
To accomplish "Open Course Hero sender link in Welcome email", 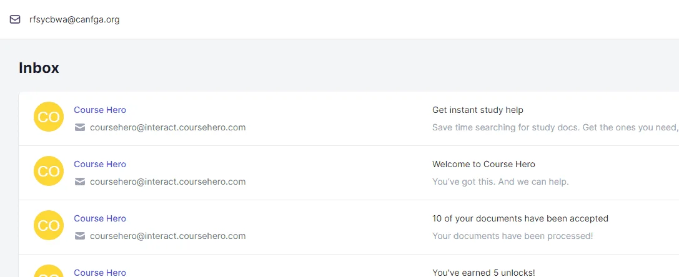I will (x=100, y=164).
